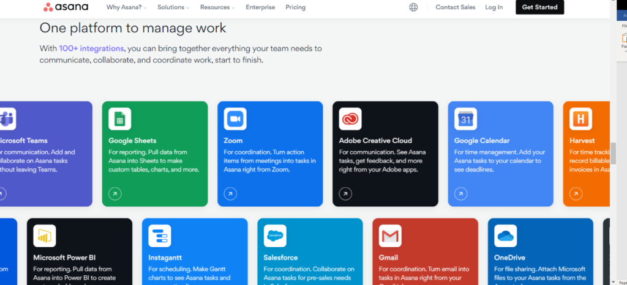This screenshot has height=285, width=627.
Task: Open arrow link on Adobe Creative Cloud card
Action: click(x=345, y=194)
